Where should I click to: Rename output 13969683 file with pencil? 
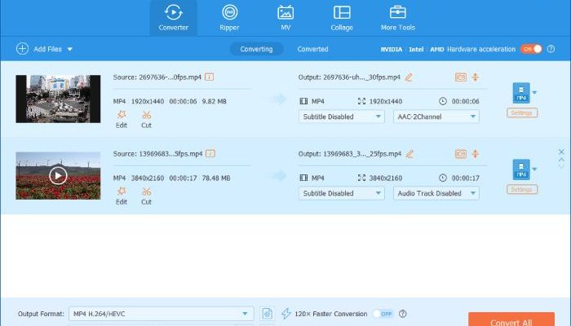pos(409,154)
